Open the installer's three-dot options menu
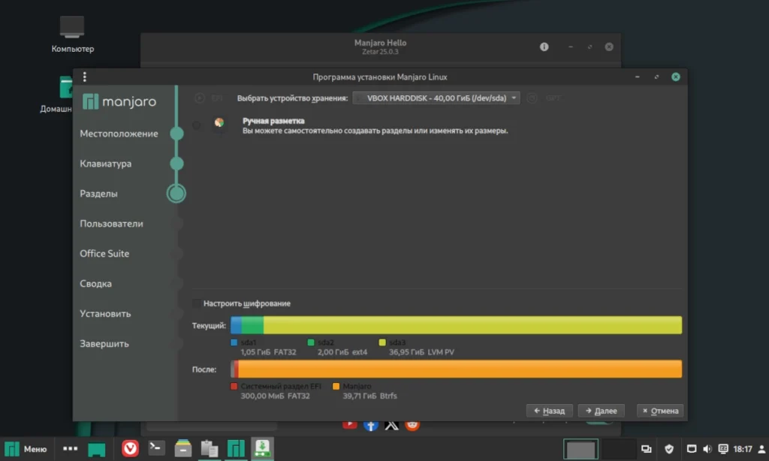This screenshot has width=769, height=461. pyautogui.click(x=84, y=77)
